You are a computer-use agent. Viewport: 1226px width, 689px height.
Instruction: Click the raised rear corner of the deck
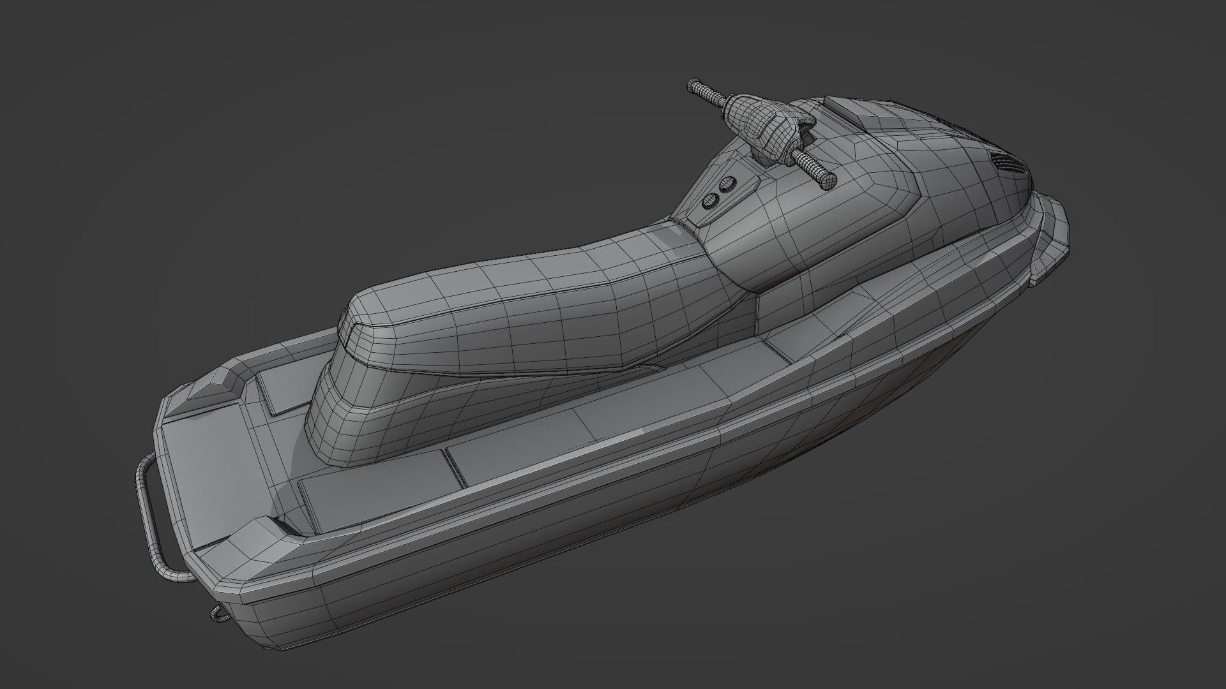217,383
